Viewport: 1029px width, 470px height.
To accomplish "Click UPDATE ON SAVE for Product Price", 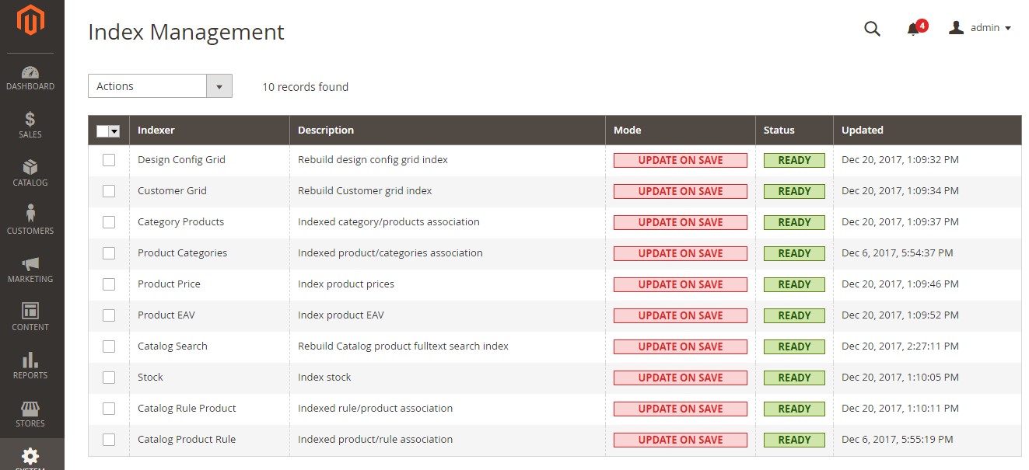I will 680,284.
